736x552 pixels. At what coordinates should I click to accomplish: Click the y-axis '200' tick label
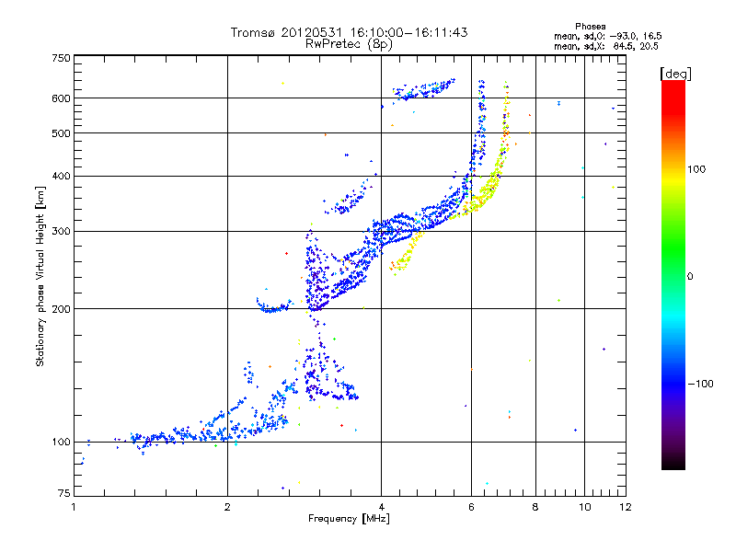61,309
